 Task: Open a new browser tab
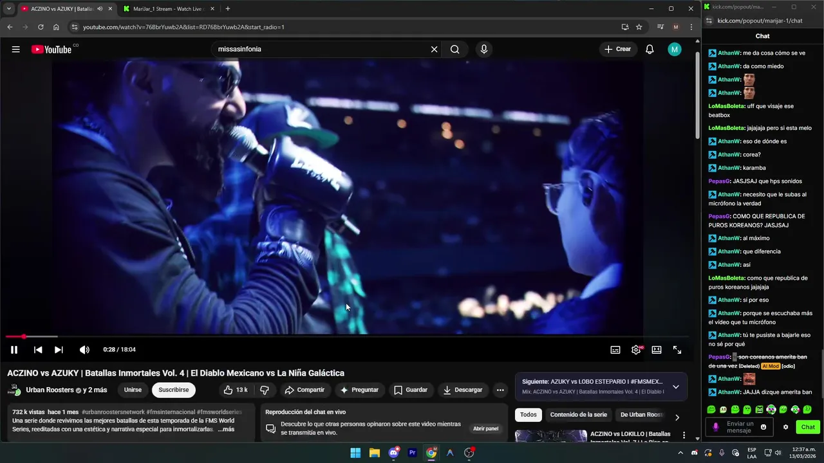pos(227,8)
